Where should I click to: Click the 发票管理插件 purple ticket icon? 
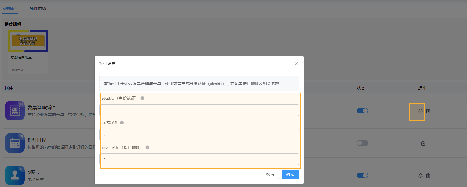(15, 111)
